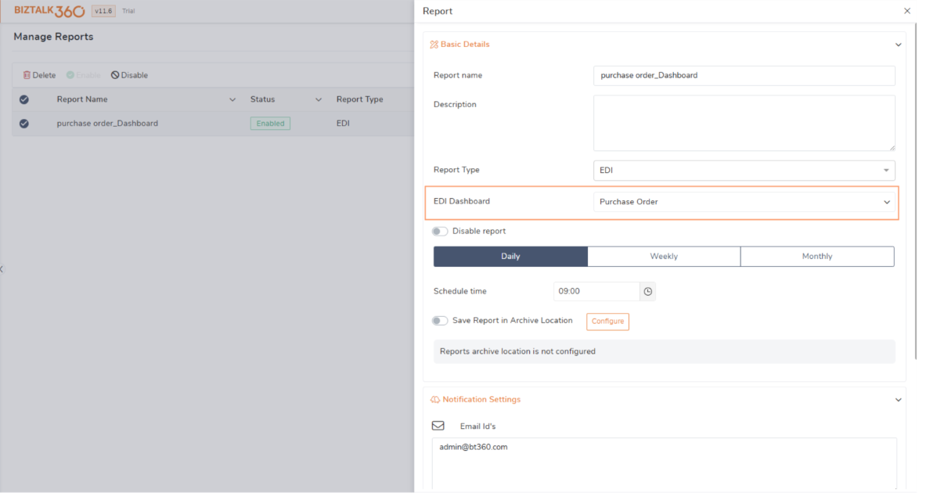Click the Notification Settings section icon

[x=434, y=400]
